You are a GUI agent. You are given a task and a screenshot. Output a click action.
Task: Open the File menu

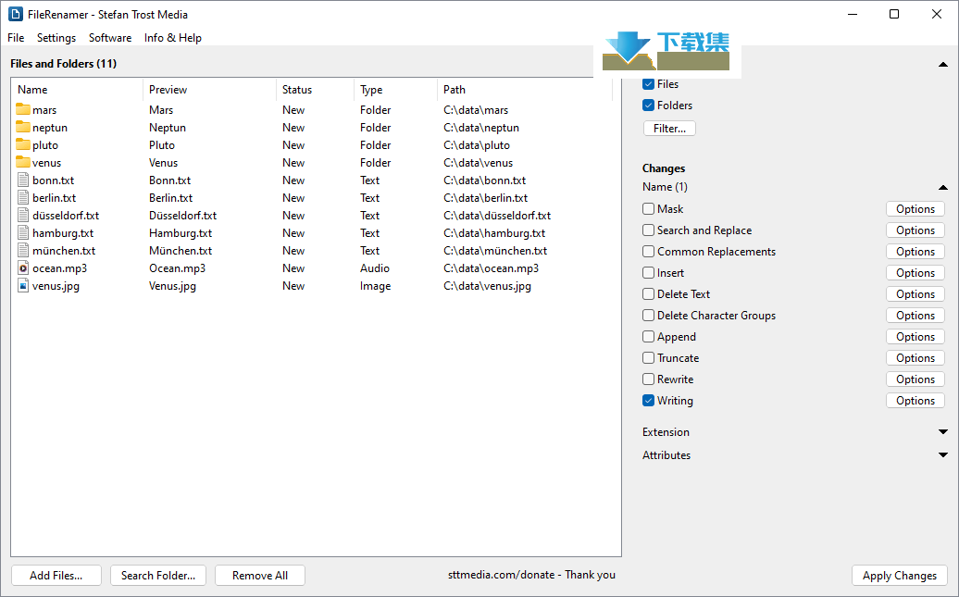click(x=16, y=38)
